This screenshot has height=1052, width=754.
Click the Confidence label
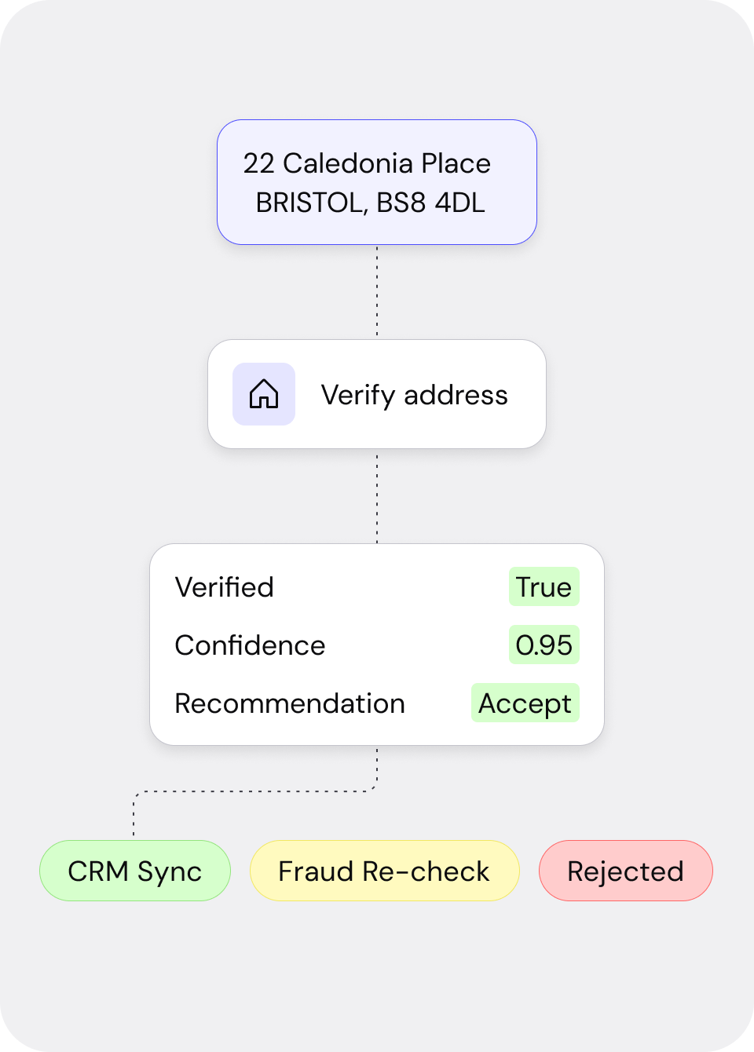coord(250,645)
